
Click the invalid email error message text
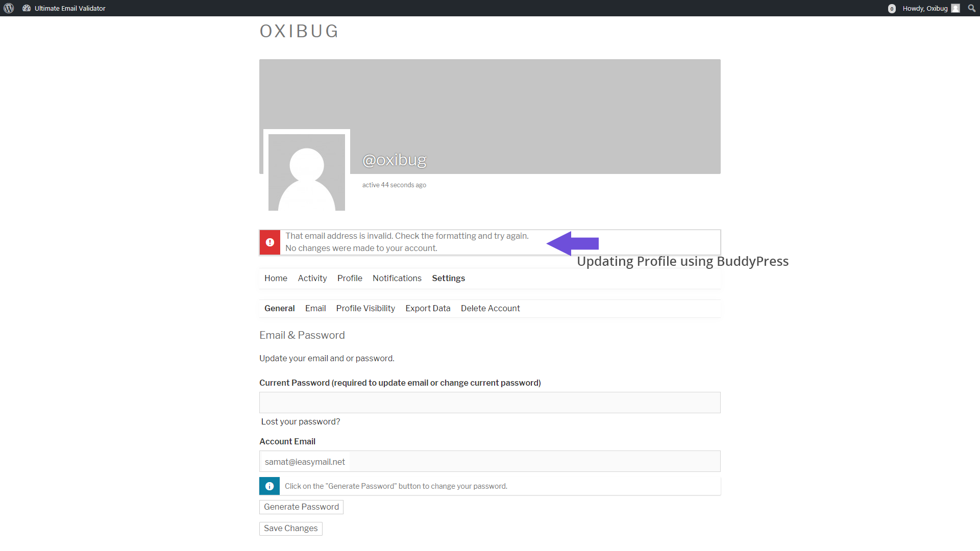(x=407, y=242)
